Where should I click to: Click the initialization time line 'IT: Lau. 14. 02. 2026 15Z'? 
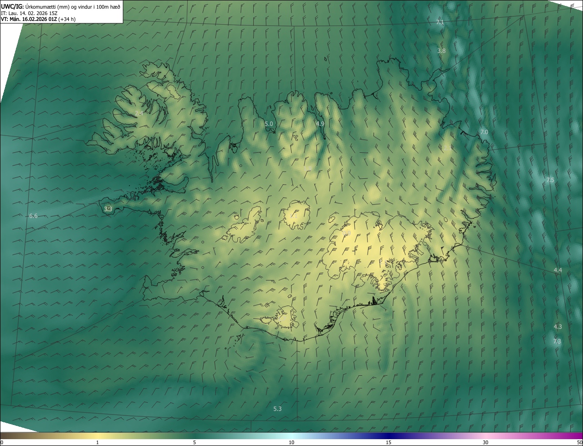(30, 13)
